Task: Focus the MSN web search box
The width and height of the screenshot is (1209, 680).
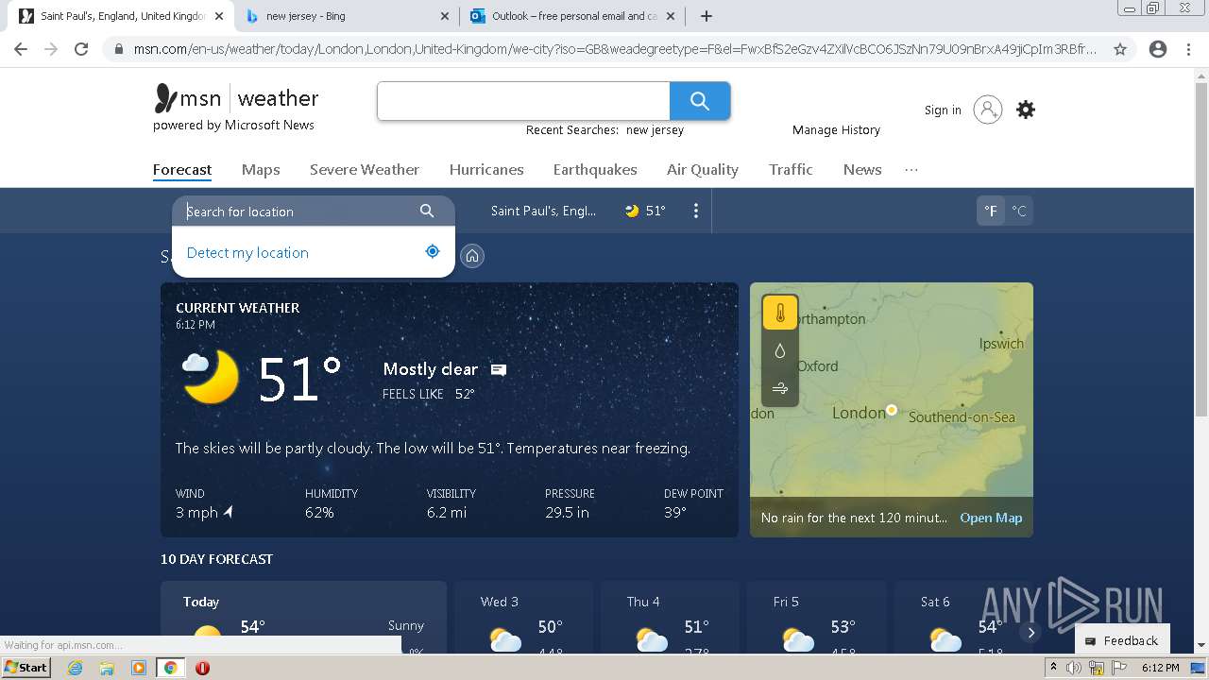Action: 523,101
